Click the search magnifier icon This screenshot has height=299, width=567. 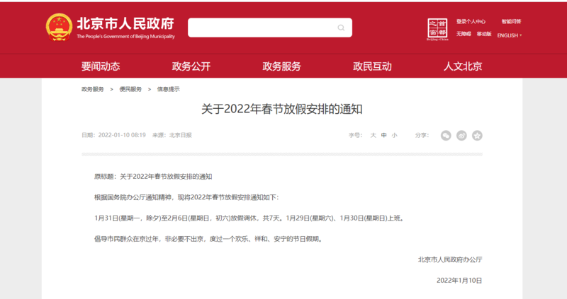pyautogui.click(x=341, y=28)
